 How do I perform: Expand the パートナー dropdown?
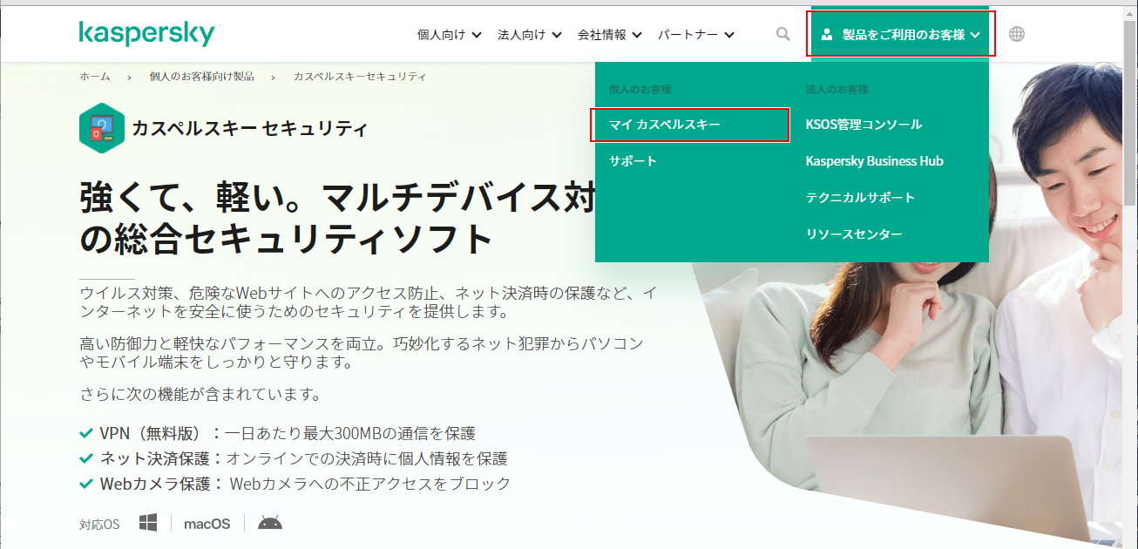(695, 35)
